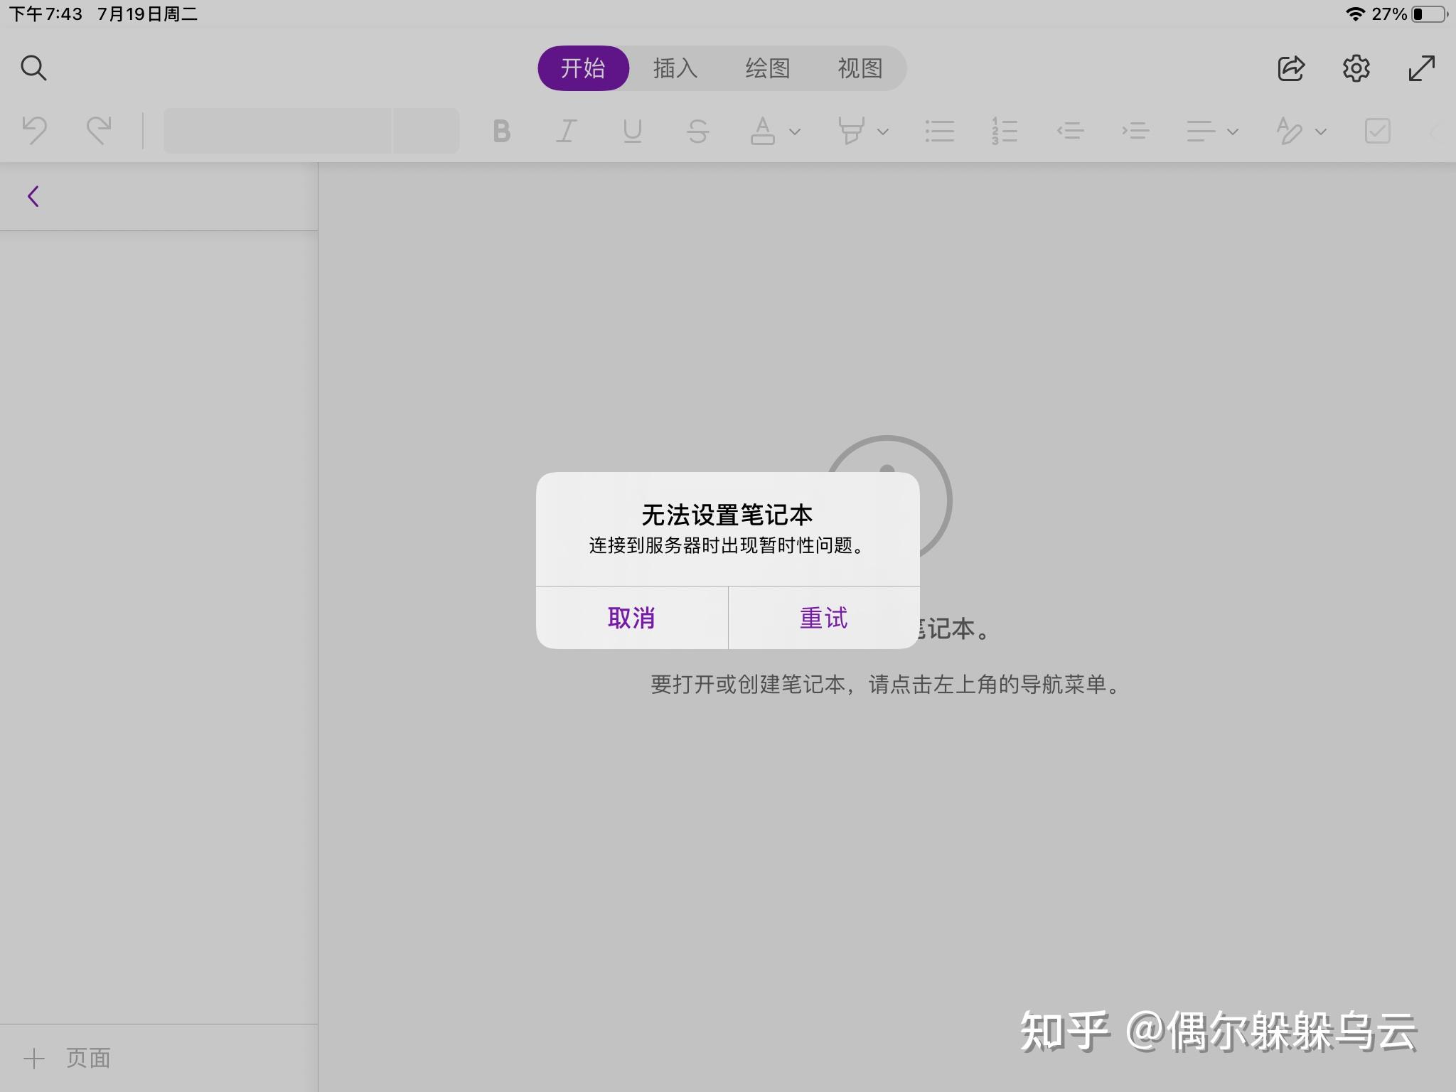Apply the highlighter pen button

[x=851, y=131]
